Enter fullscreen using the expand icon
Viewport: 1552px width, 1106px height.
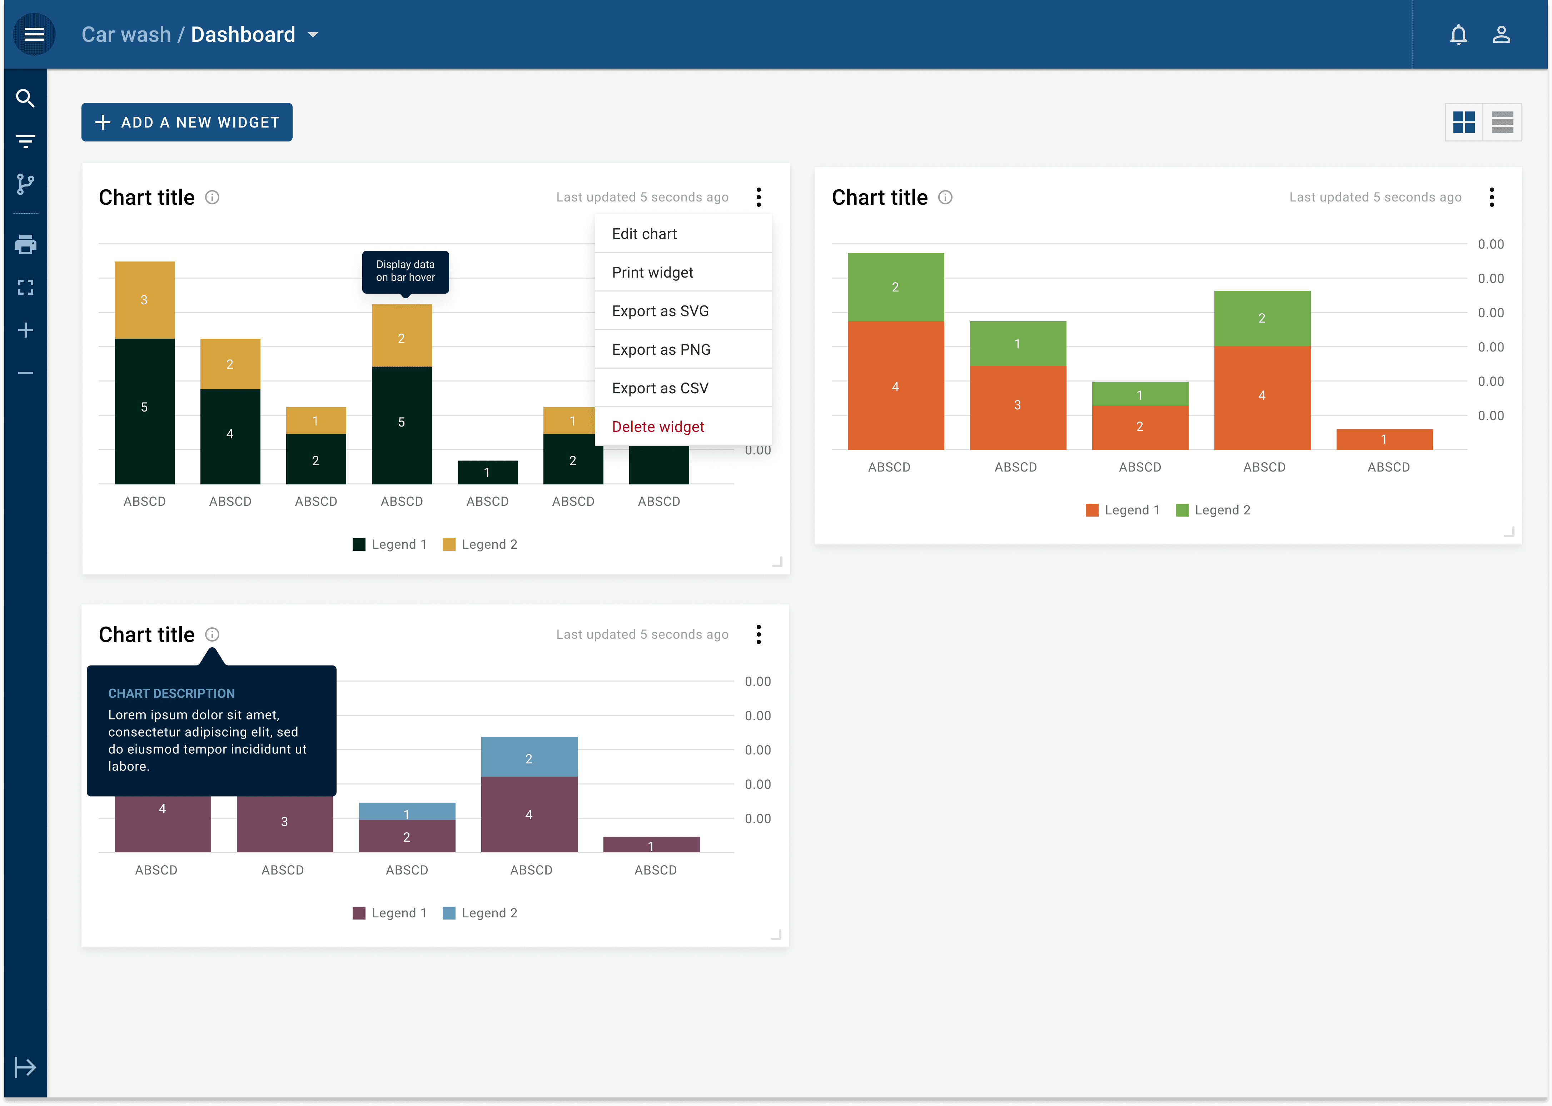tap(25, 288)
